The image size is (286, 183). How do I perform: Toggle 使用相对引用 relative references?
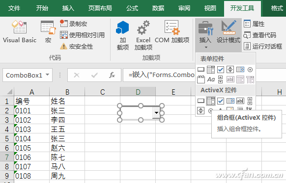(83, 35)
